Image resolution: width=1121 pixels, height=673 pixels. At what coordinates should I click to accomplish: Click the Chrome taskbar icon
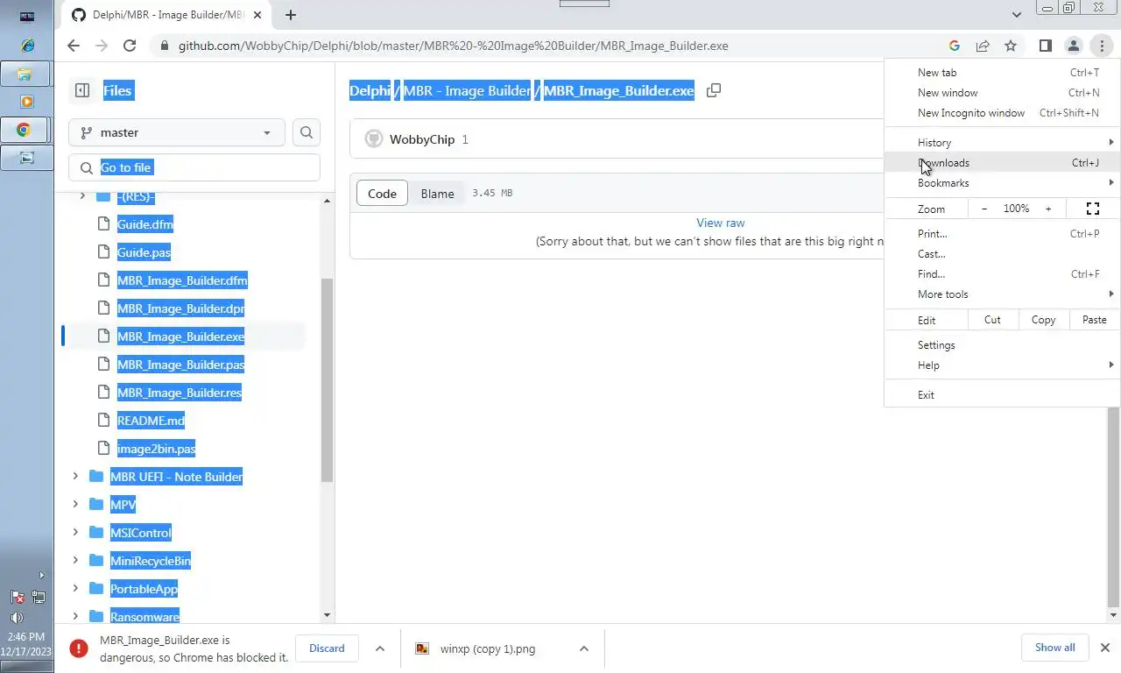tap(26, 130)
